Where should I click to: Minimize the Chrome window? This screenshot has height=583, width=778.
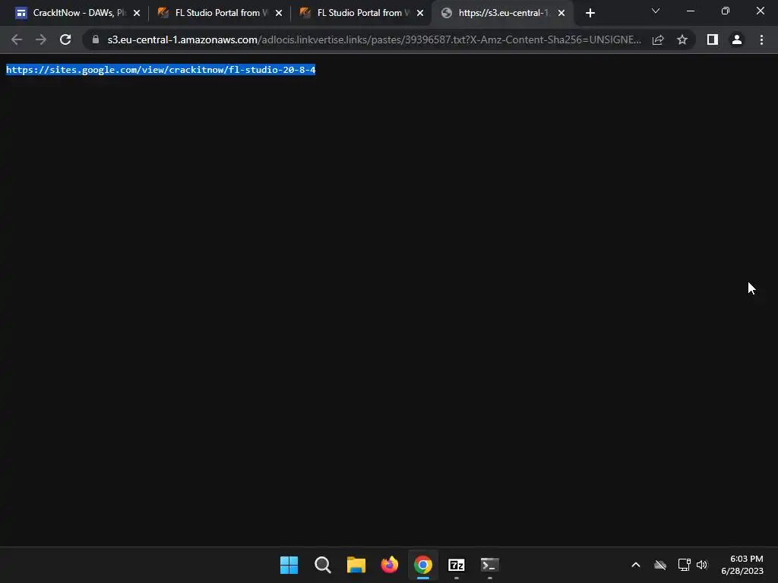point(690,11)
